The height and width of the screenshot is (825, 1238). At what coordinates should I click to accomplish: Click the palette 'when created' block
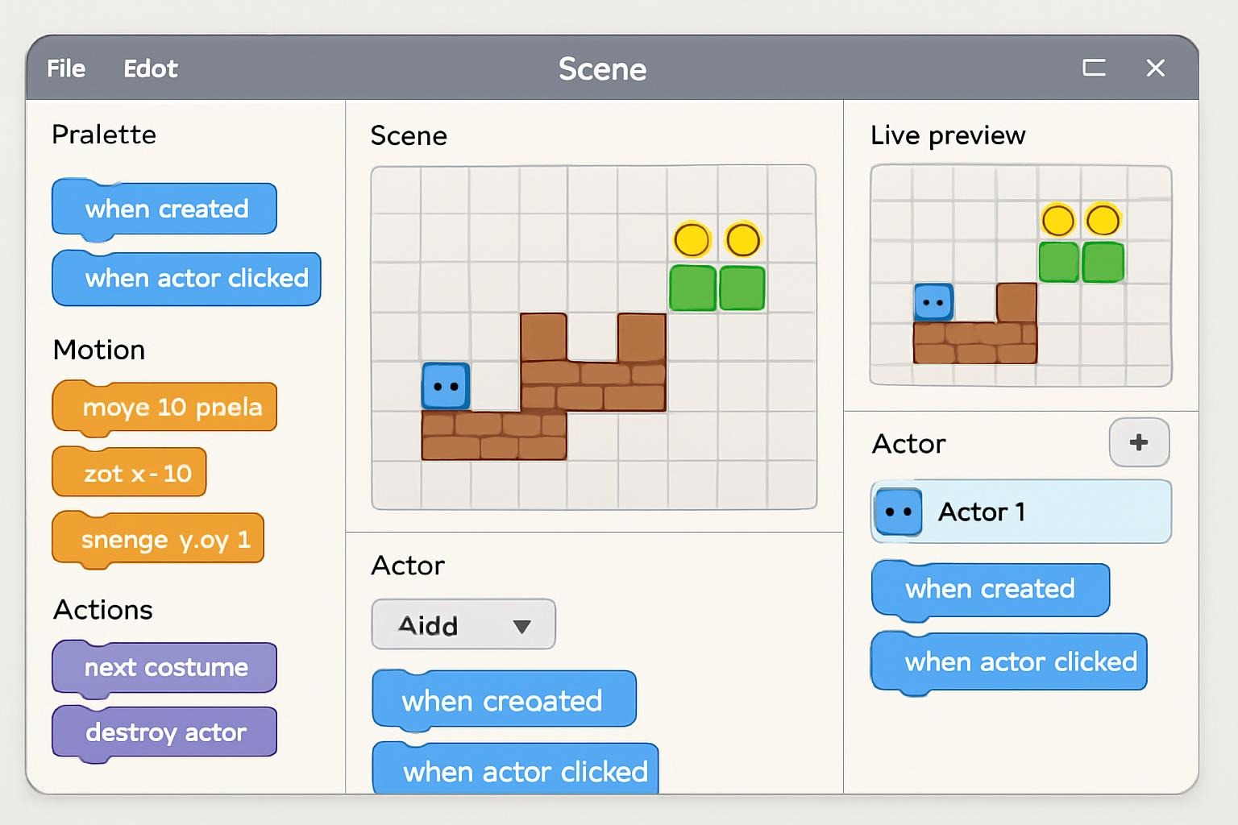[x=165, y=209]
